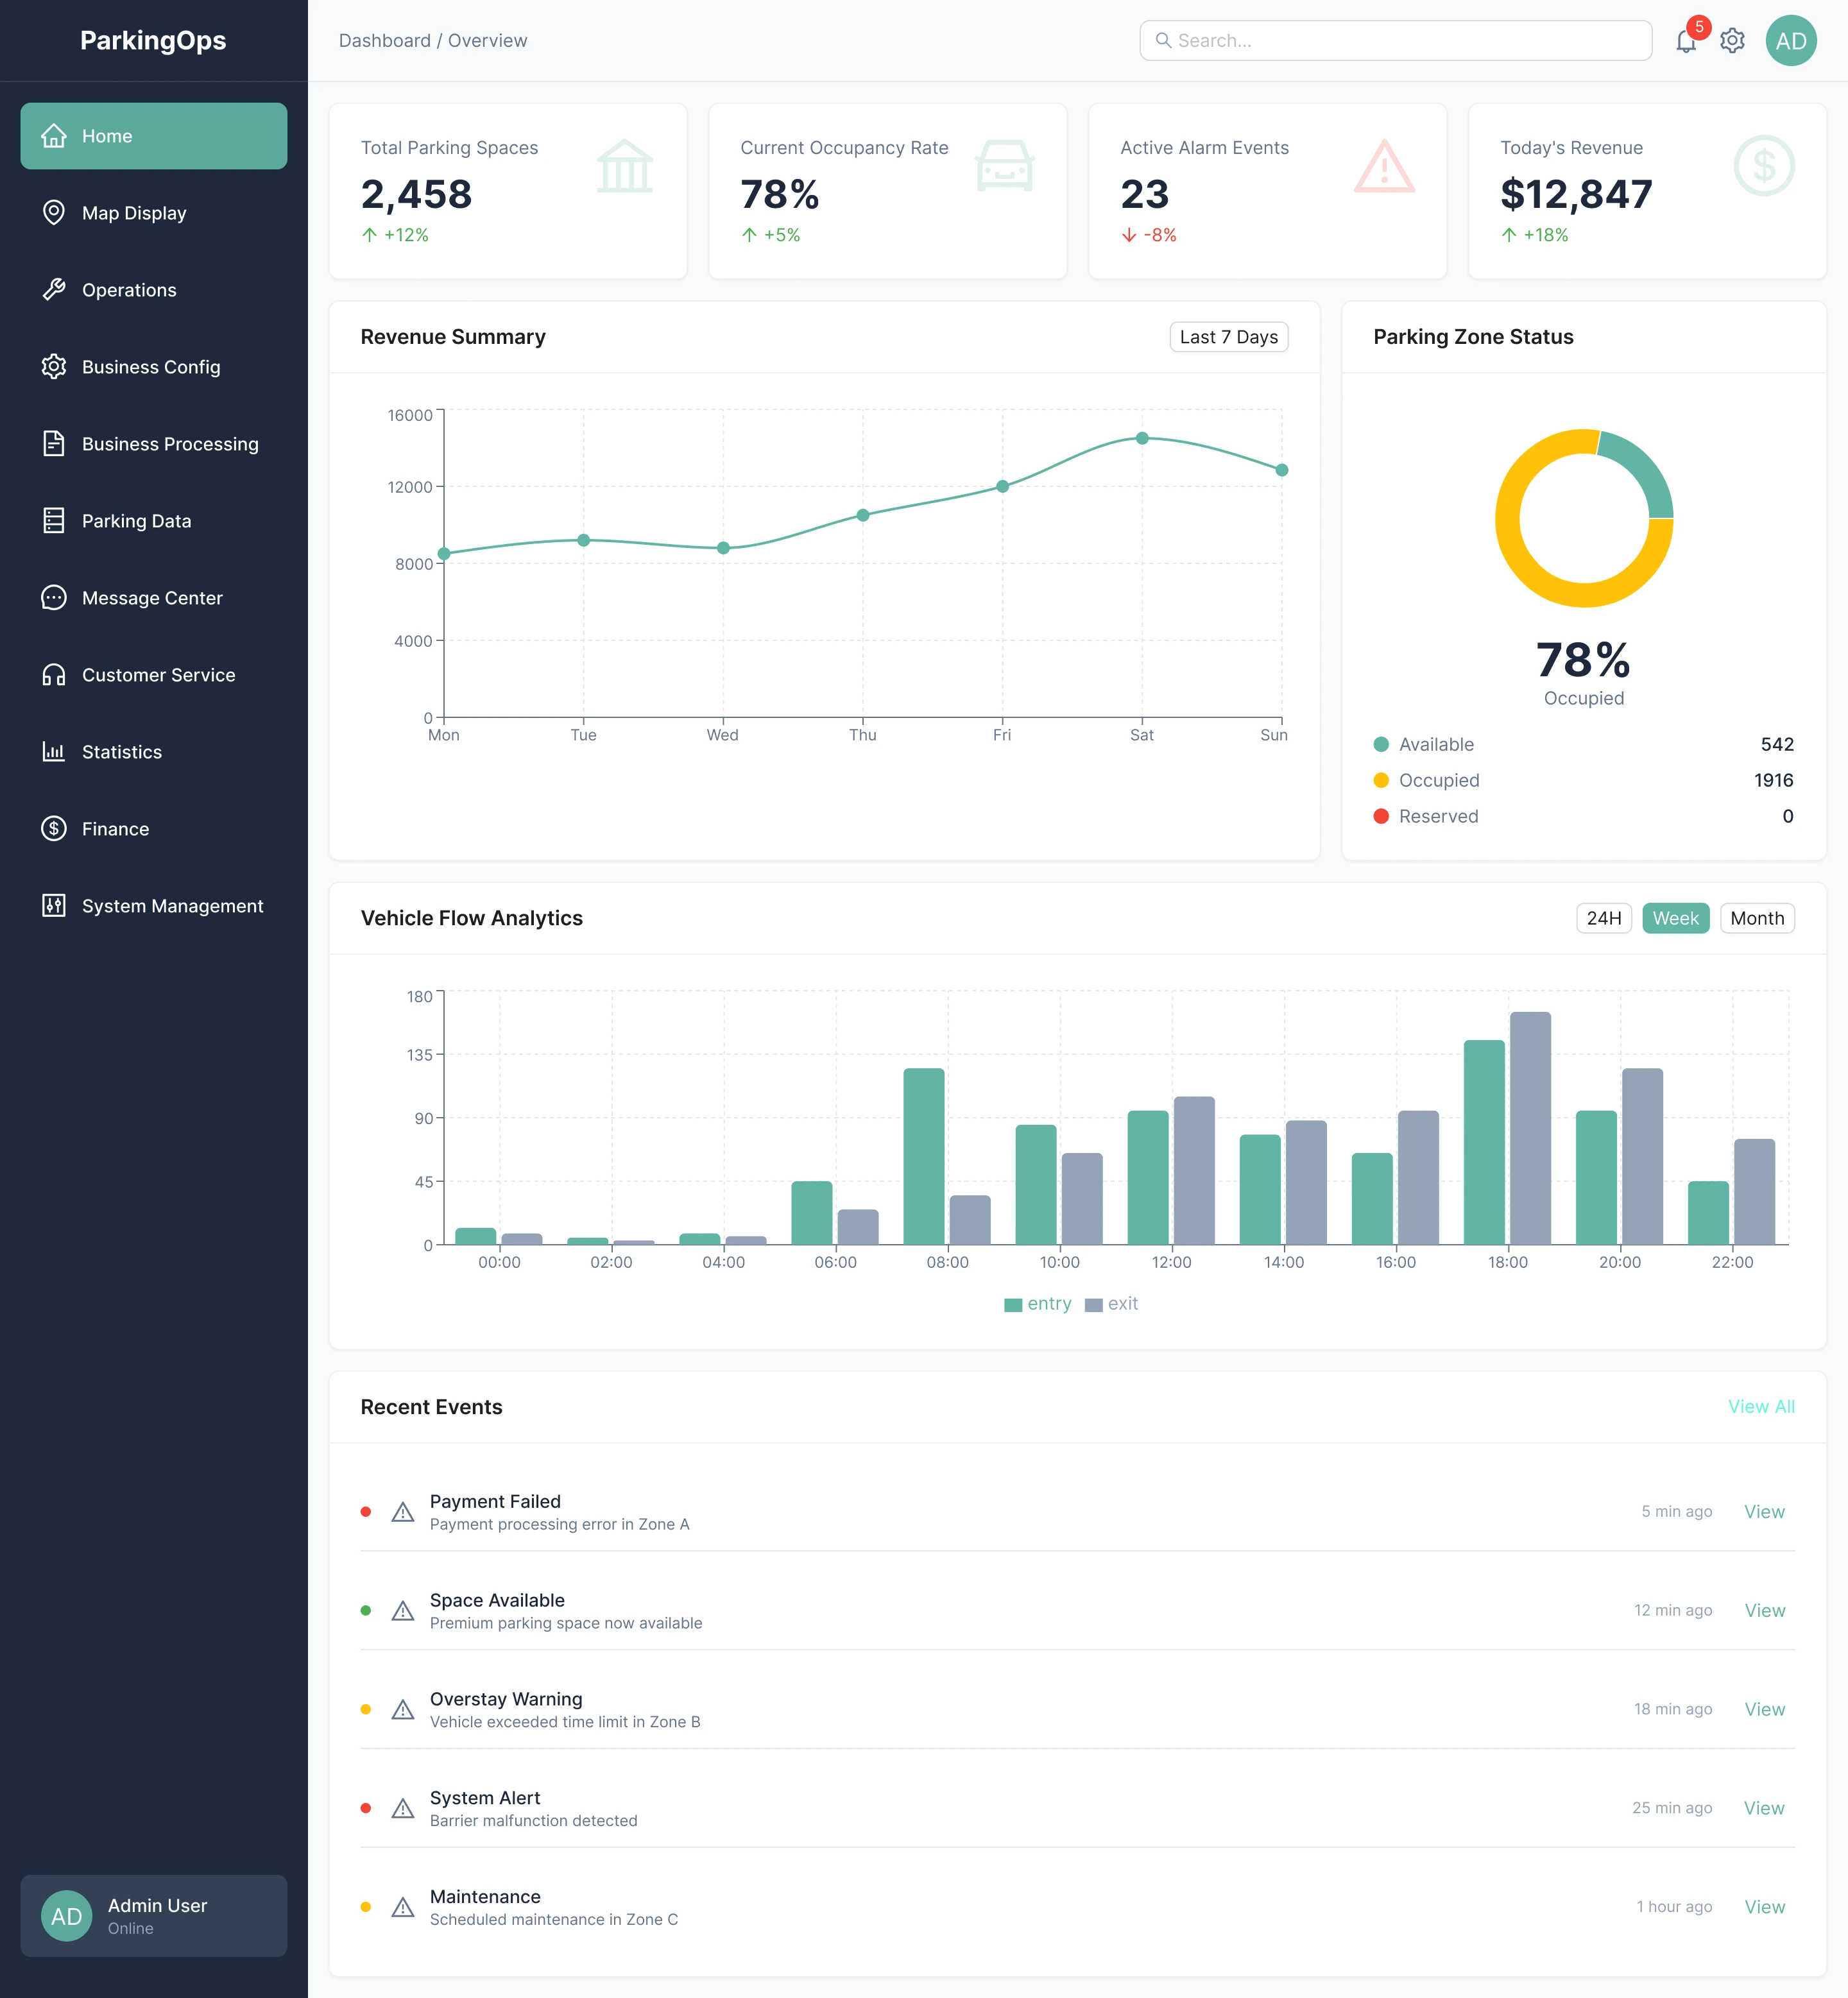The width and height of the screenshot is (1848, 1998).
Task: Select the Week range toggle
Action: 1675,918
